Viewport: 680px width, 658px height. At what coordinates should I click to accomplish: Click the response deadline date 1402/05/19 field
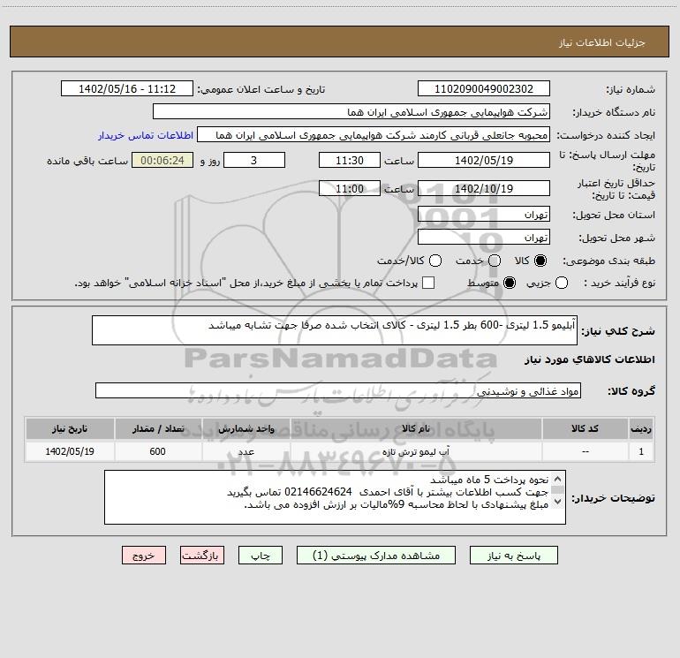484,160
